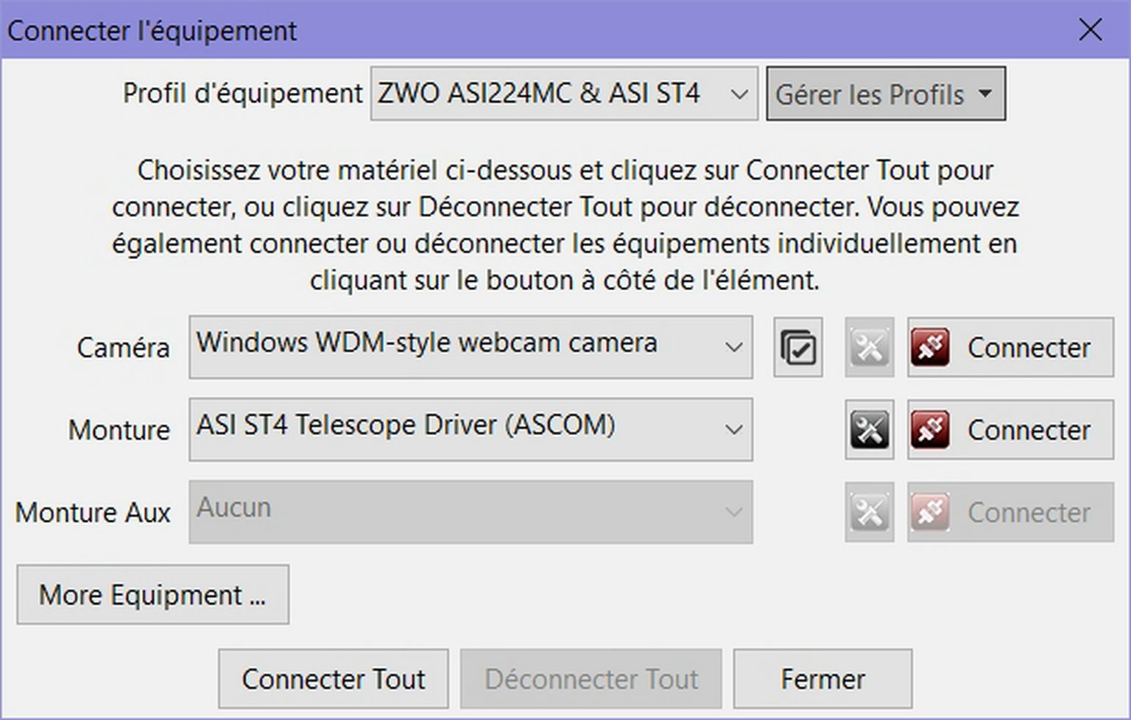This screenshot has height=720, width=1131.
Task: Click the Déconnecter Tout button
Action: click(x=591, y=679)
